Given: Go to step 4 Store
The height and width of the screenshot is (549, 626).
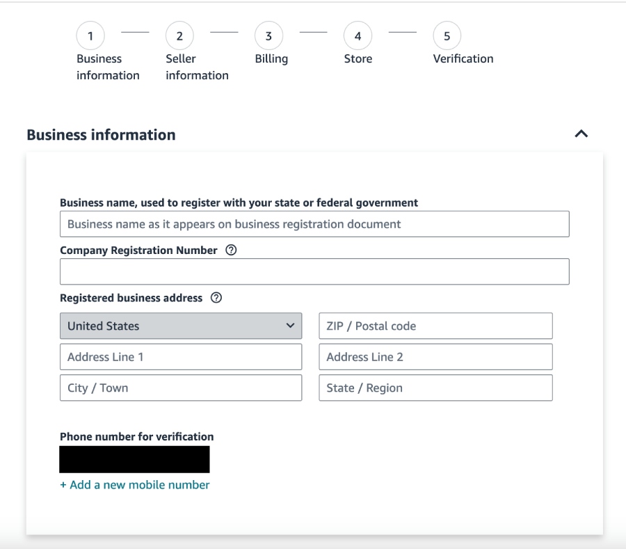Looking at the screenshot, I should pyautogui.click(x=358, y=36).
